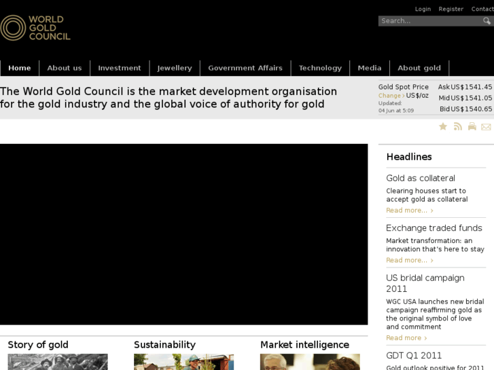Click the search magnifier icon
Screen dimensions: 494x370
pos(487,21)
